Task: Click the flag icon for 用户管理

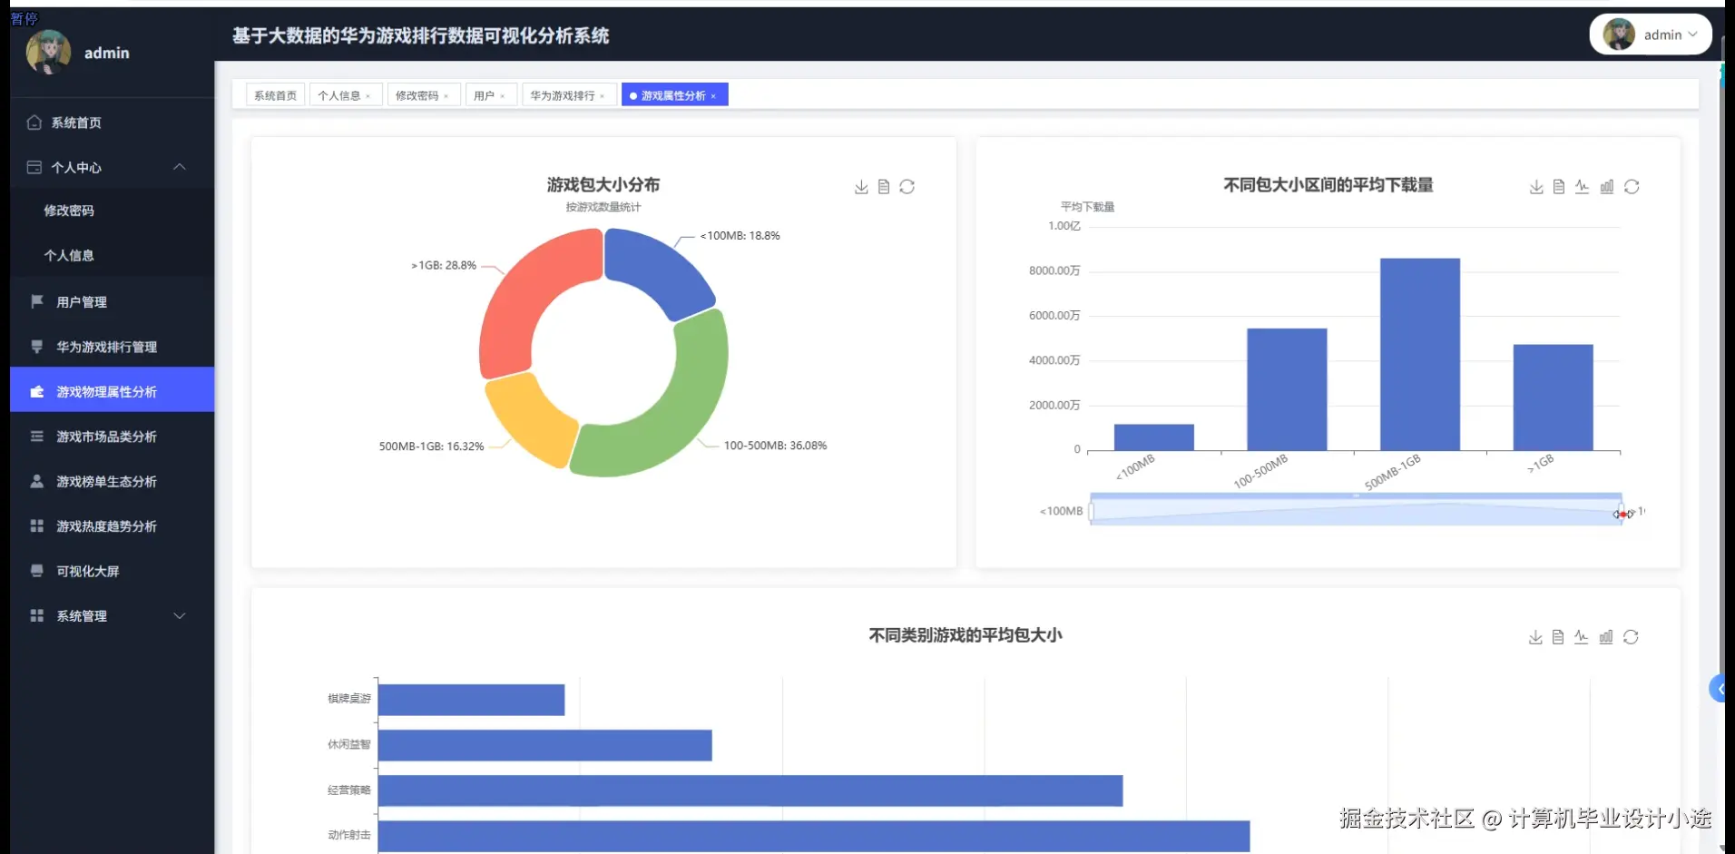Action: [37, 301]
